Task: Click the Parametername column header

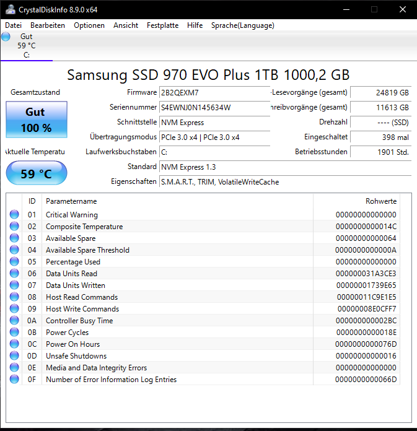Action: [x=177, y=201]
